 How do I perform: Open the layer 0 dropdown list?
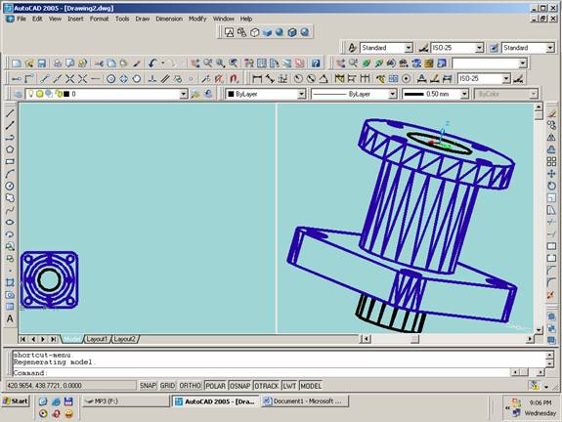pos(184,94)
